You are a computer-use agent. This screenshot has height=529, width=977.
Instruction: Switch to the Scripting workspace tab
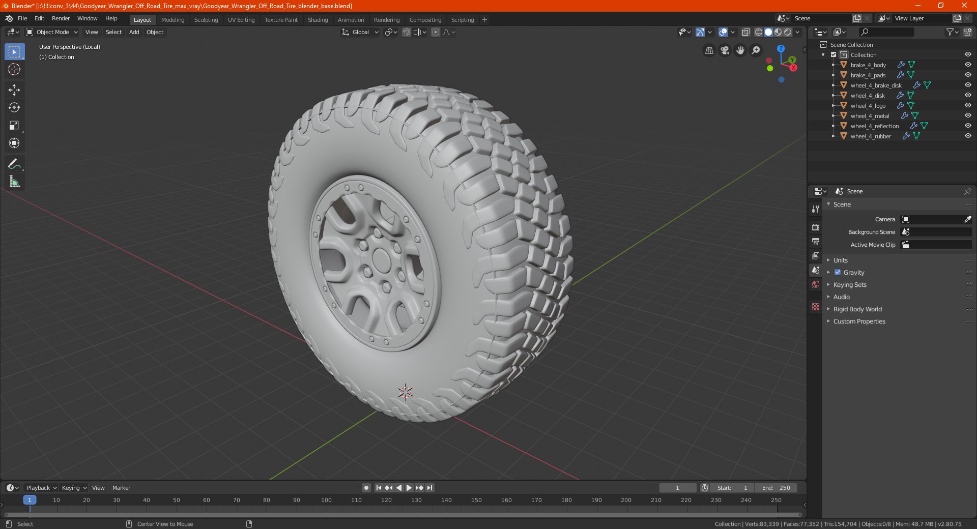click(462, 20)
